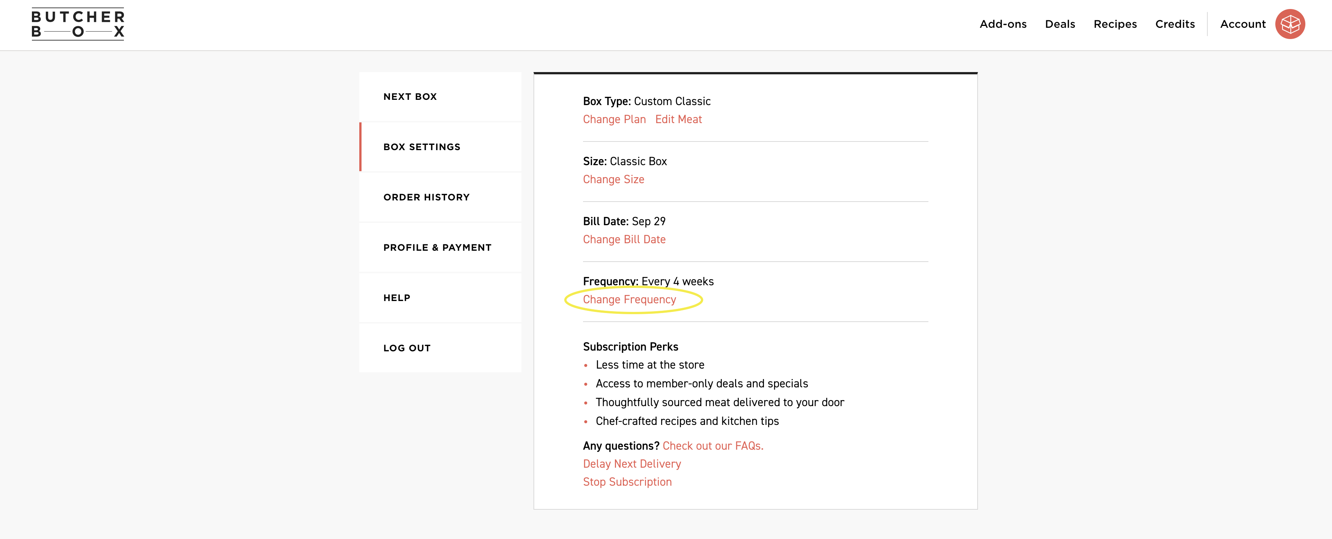
Task: Click Log Out in sidebar
Action: (x=407, y=348)
